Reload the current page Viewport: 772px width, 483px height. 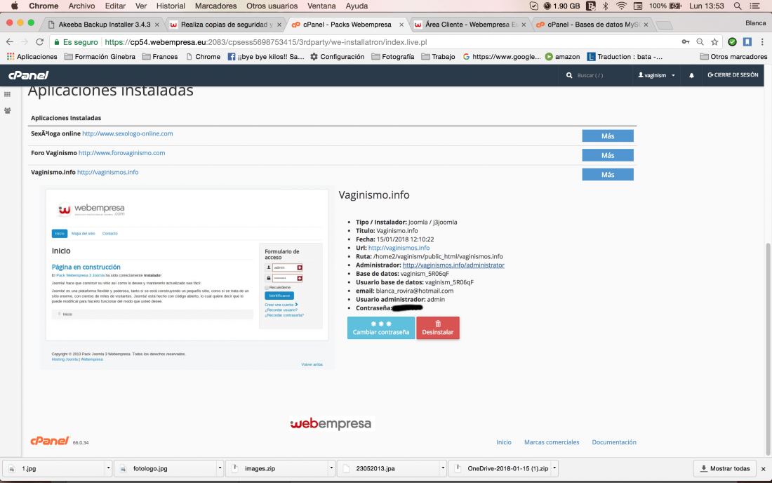[x=40, y=42]
